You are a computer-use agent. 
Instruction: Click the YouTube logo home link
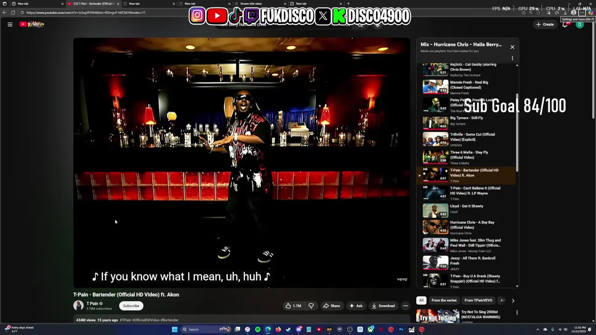[x=32, y=24]
